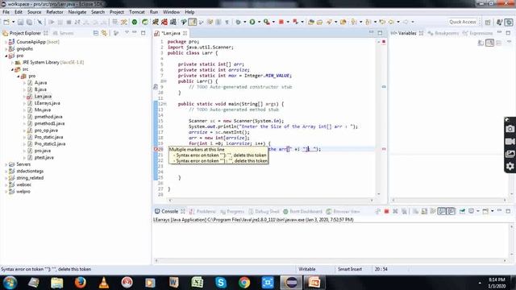Click the Spring Boot dashboard green icon

[x=135, y=22]
